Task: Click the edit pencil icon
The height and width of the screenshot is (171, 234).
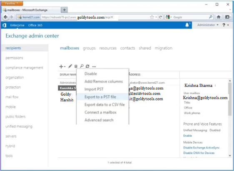Action: click(70, 66)
